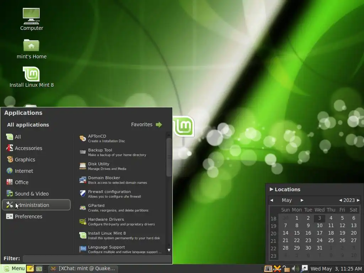Select the Administration category
The width and height of the screenshot is (364, 273).
36,205
